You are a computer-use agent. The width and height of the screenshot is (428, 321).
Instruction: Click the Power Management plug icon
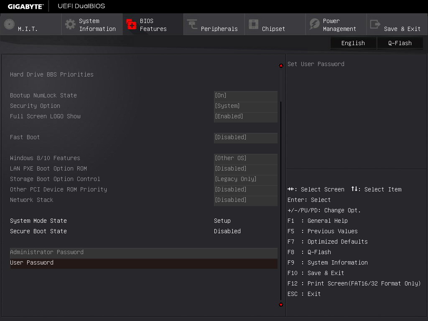click(x=314, y=24)
